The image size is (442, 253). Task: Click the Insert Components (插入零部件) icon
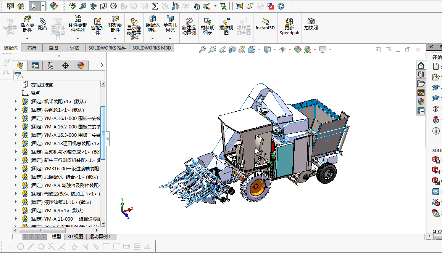coord(27,19)
